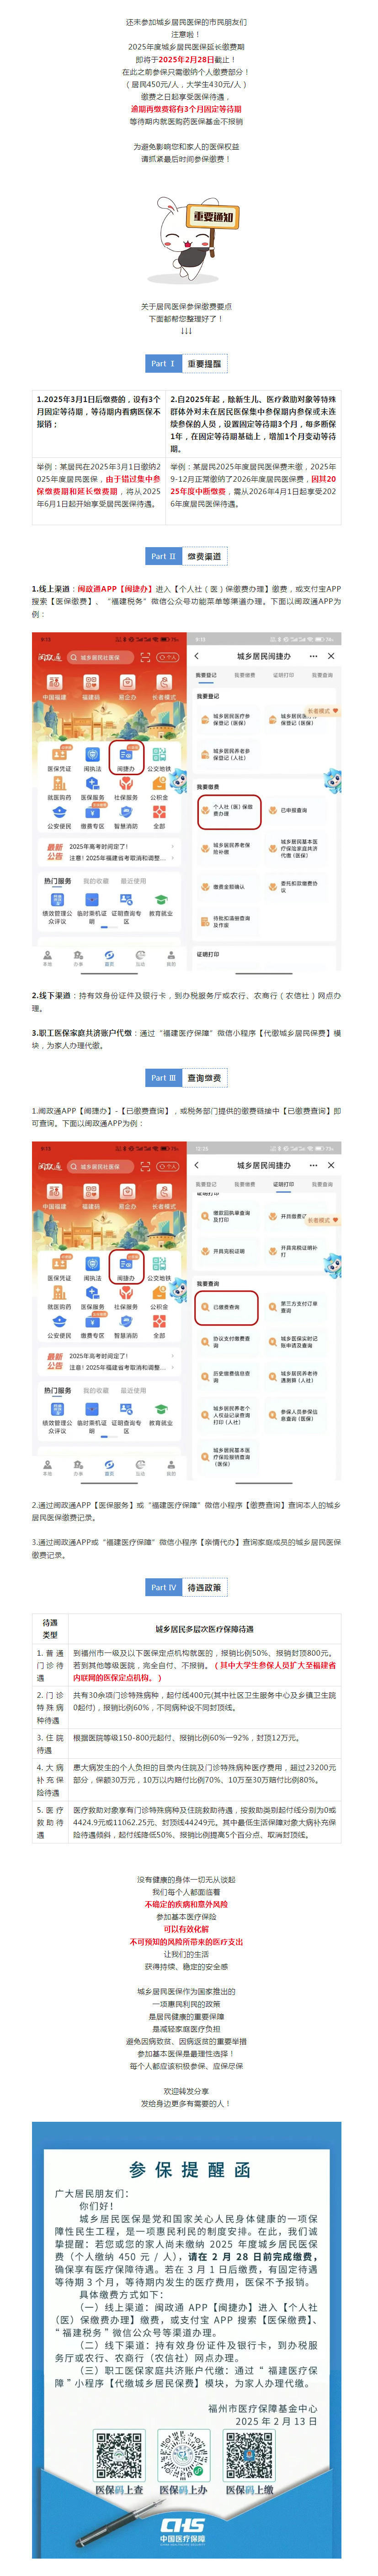The height and width of the screenshot is (2576, 378).
Task: Click back arrow in Part II 城乡居民闽捷办 page
Action: pos(197,656)
